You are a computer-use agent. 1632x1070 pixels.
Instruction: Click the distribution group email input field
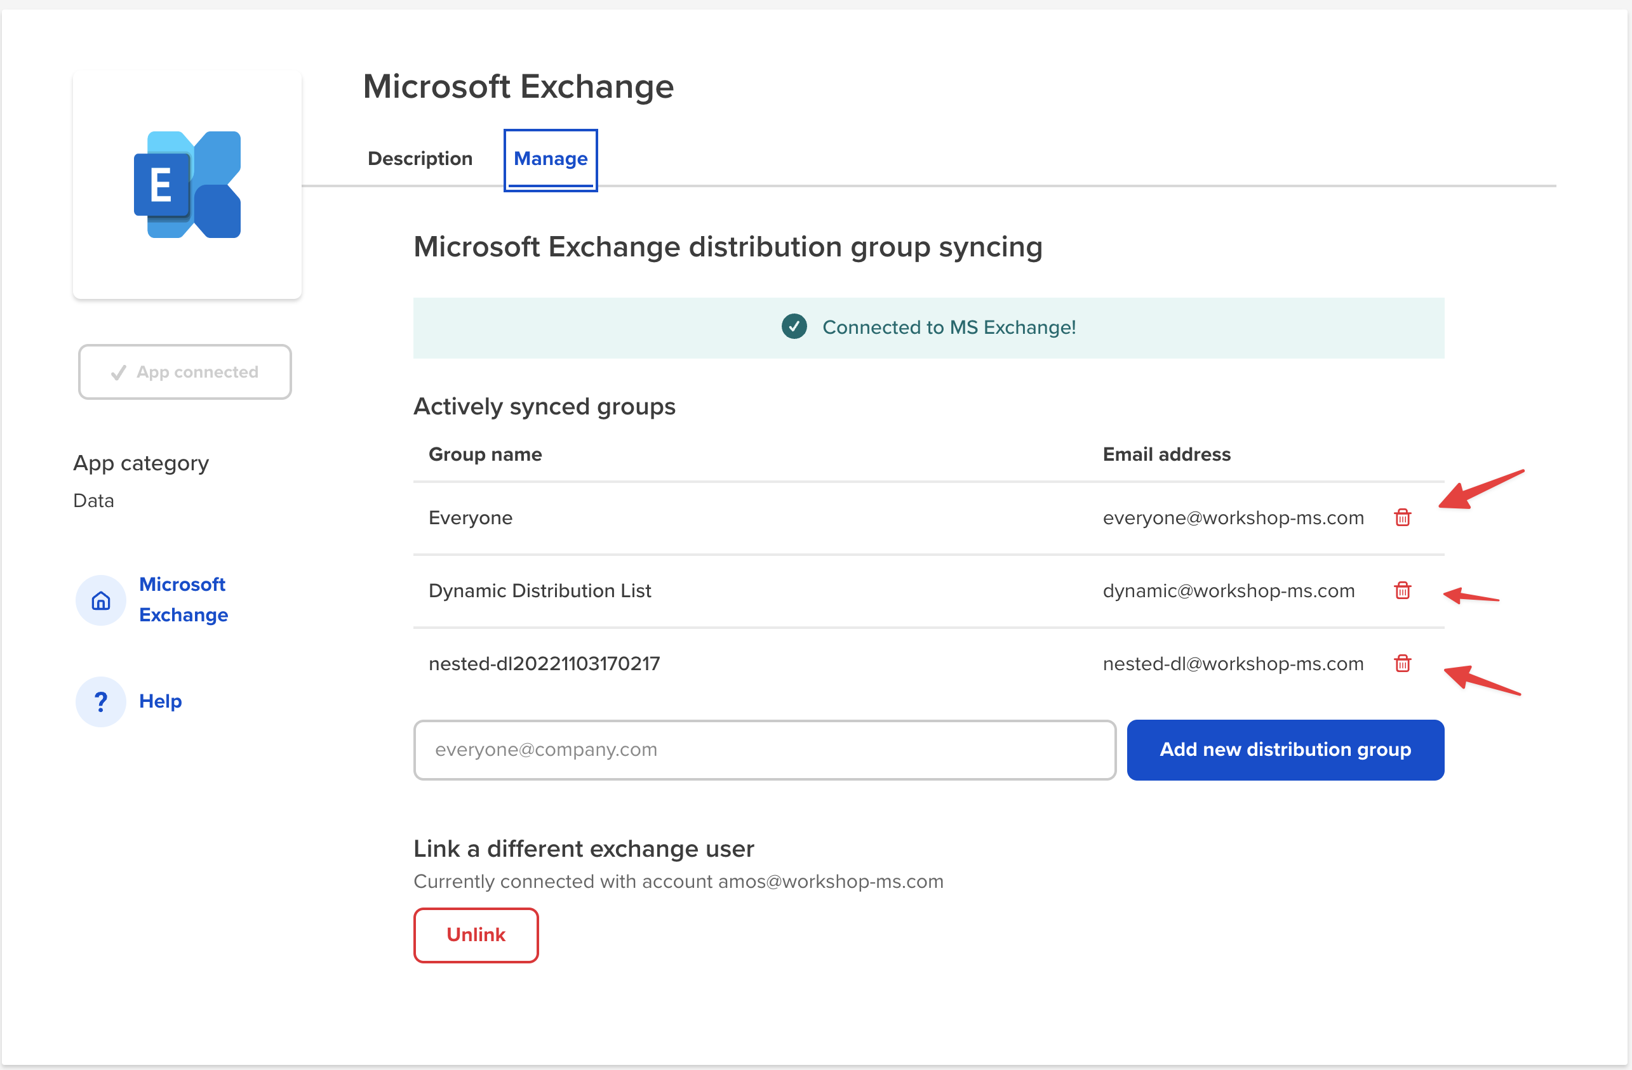pyautogui.click(x=763, y=750)
